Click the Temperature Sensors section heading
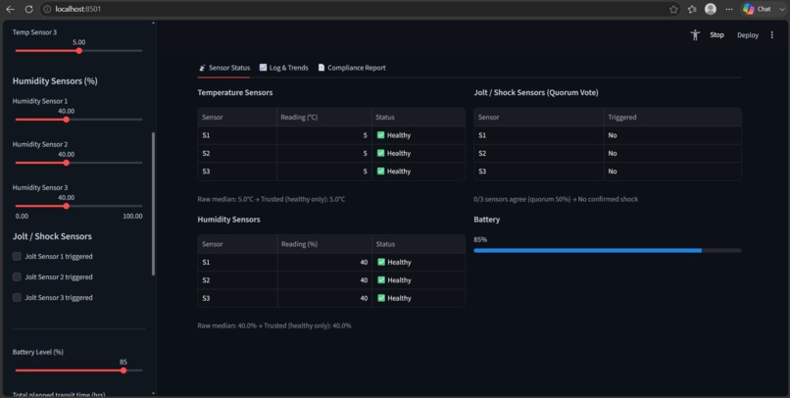The height and width of the screenshot is (398, 790). pos(235,93)
